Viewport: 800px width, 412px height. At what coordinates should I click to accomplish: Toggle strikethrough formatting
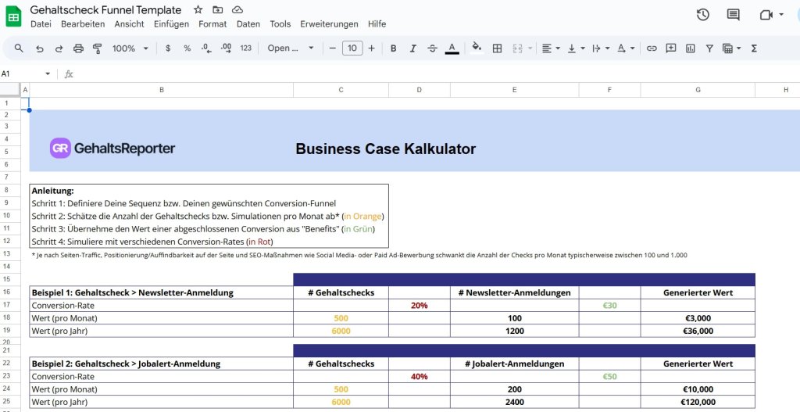tap(433, 48)
